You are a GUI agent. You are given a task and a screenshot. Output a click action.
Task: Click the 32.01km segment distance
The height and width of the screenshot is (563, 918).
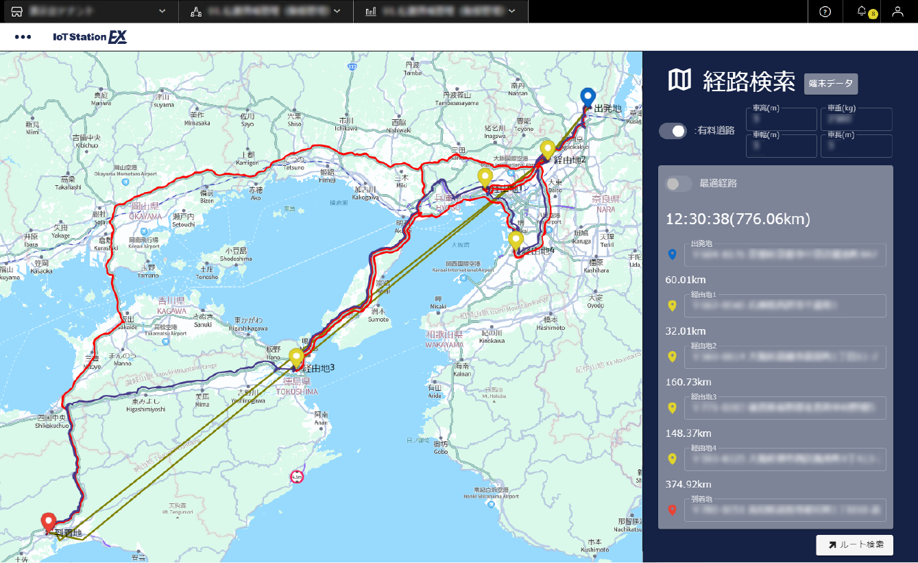[686, 331]
